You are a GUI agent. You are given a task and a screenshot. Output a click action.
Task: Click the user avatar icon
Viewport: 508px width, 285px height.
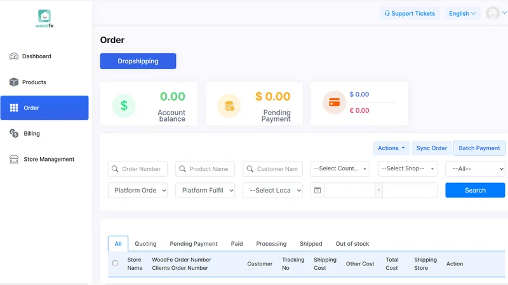tap(493, 13)
